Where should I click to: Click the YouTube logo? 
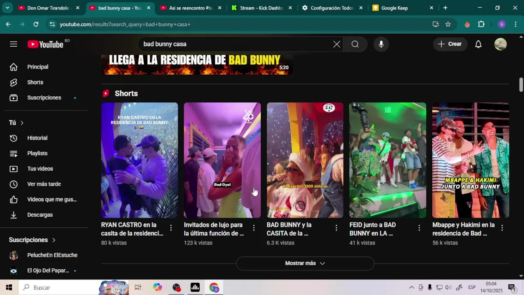click(45, 44)
